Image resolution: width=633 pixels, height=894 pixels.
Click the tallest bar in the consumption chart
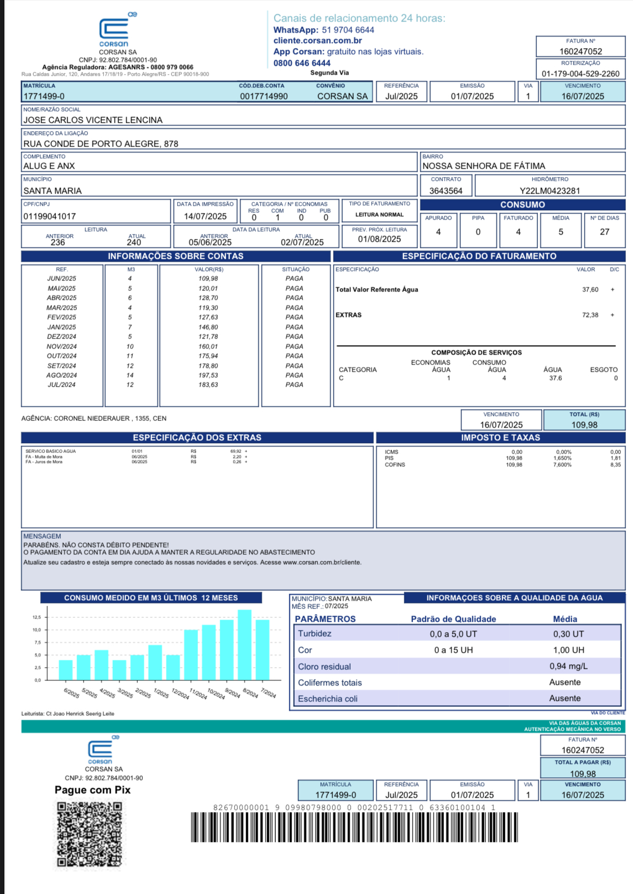pos(244,644)
